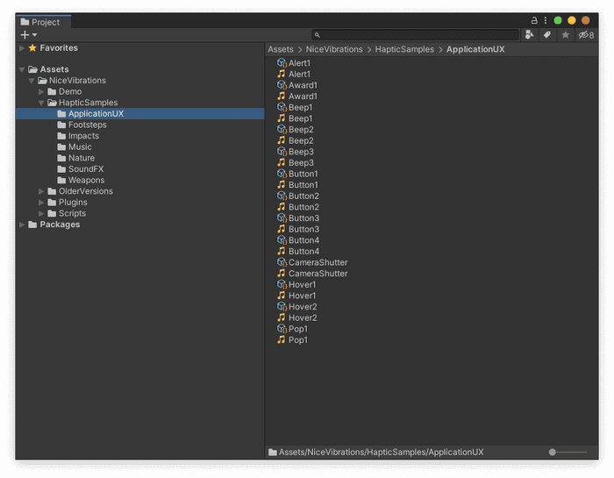Collapse the Assets root folder

tap(22, 69)
